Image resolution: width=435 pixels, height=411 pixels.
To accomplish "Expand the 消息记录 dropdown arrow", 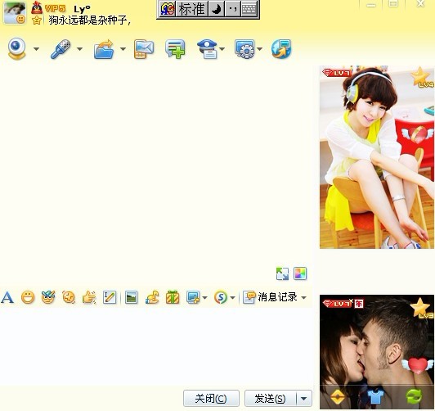I will (x=304, y=298).
